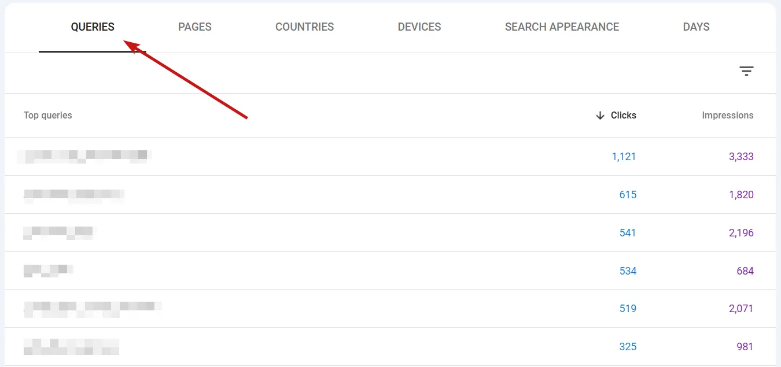The image size is (781, 367).
Task: Sort results by the Impressions column
Action: point(727,115)
